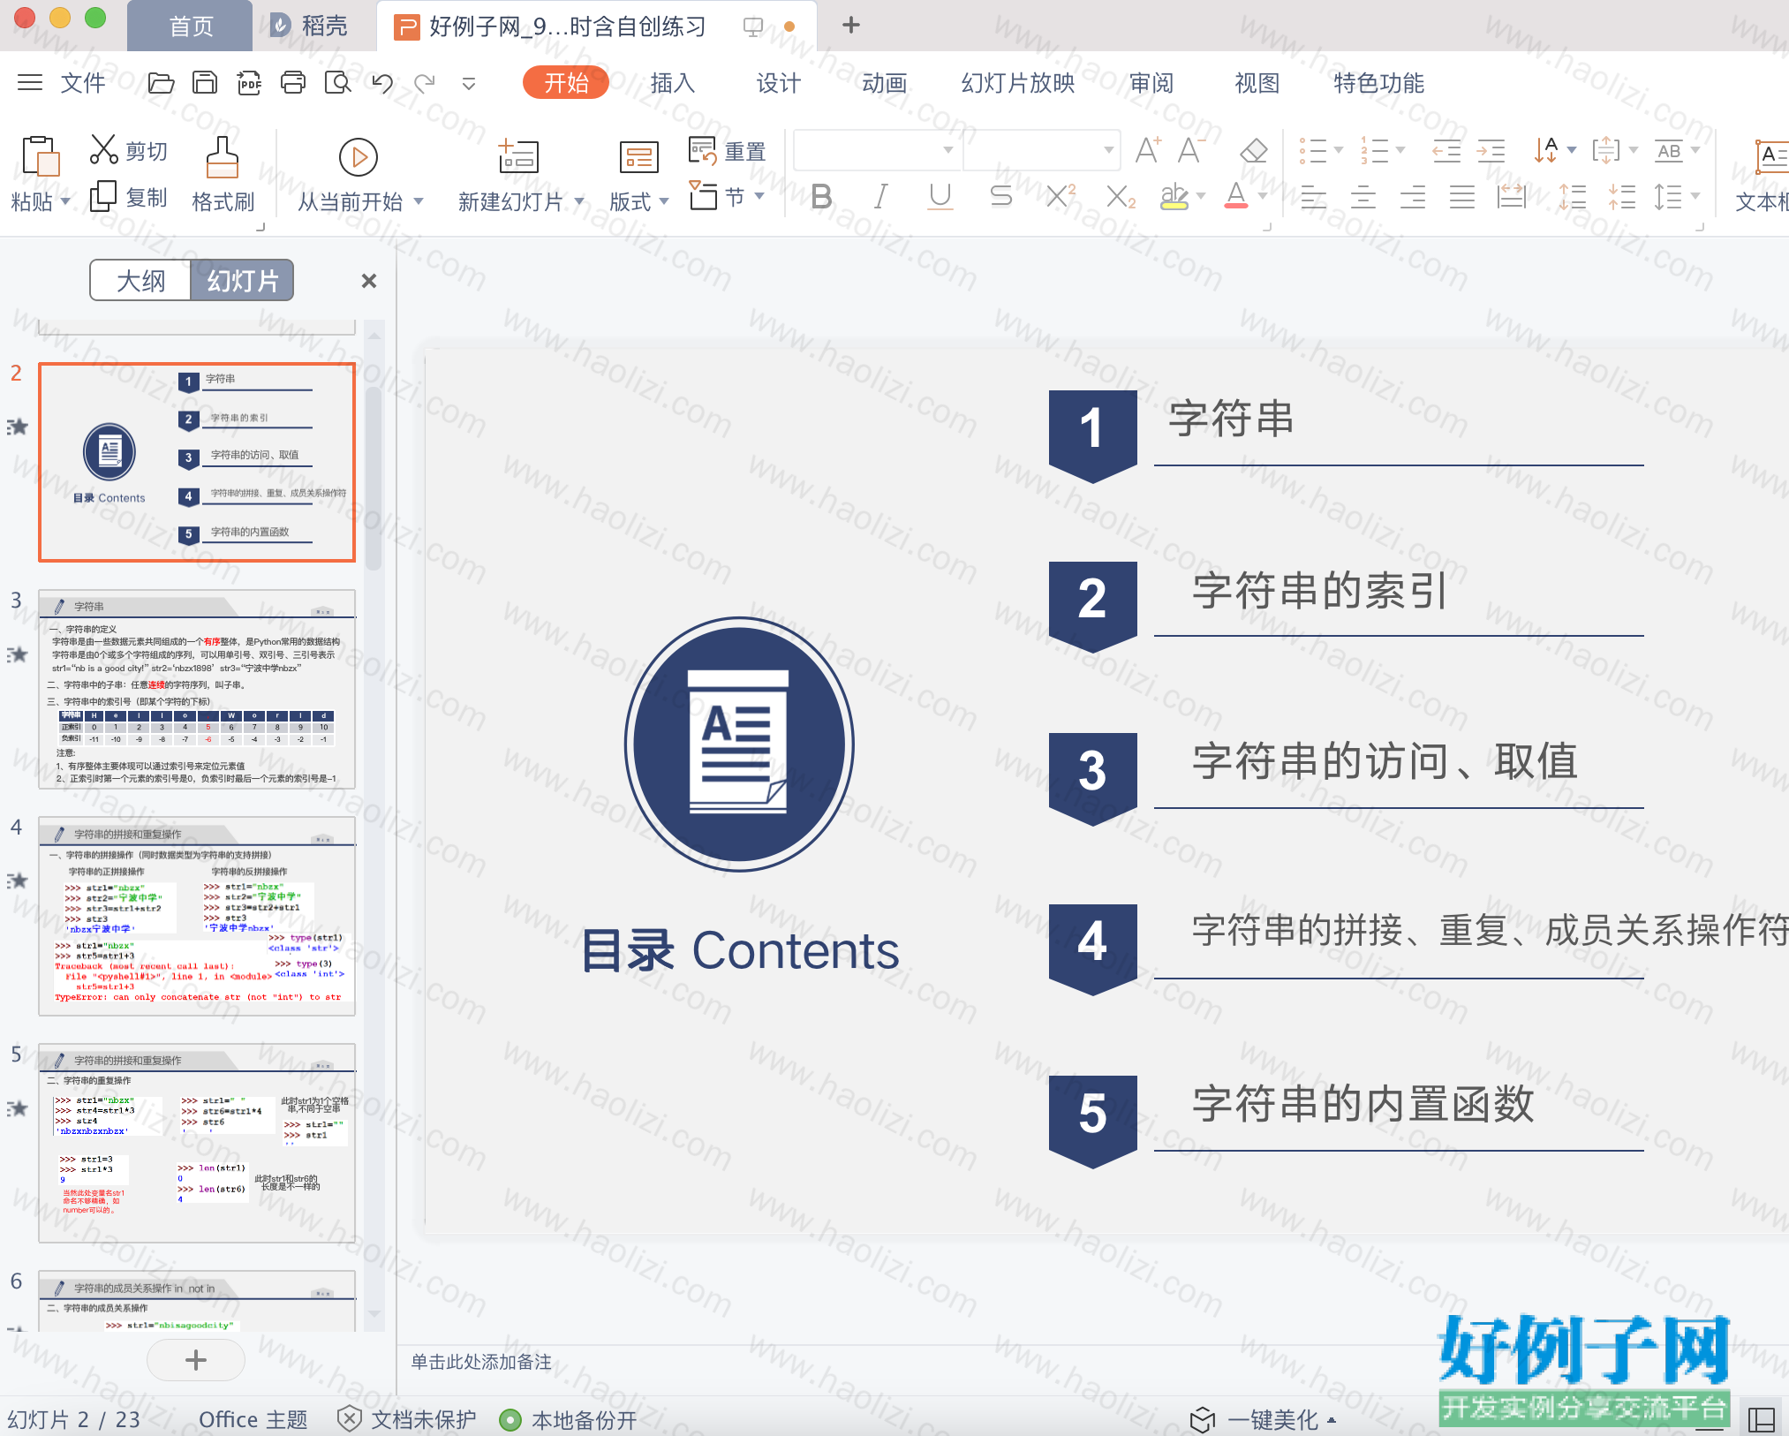Click 单击此处添加备注 notes field
Screen dimensions: 1789x1436
(x=481, y=1362)
